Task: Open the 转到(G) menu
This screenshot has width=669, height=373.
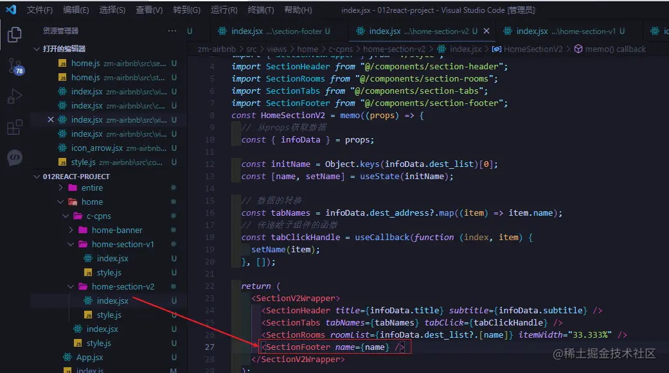Action: tap(186, 10)
